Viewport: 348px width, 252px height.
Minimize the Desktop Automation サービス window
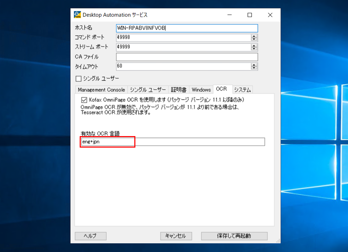click(229, 15)
